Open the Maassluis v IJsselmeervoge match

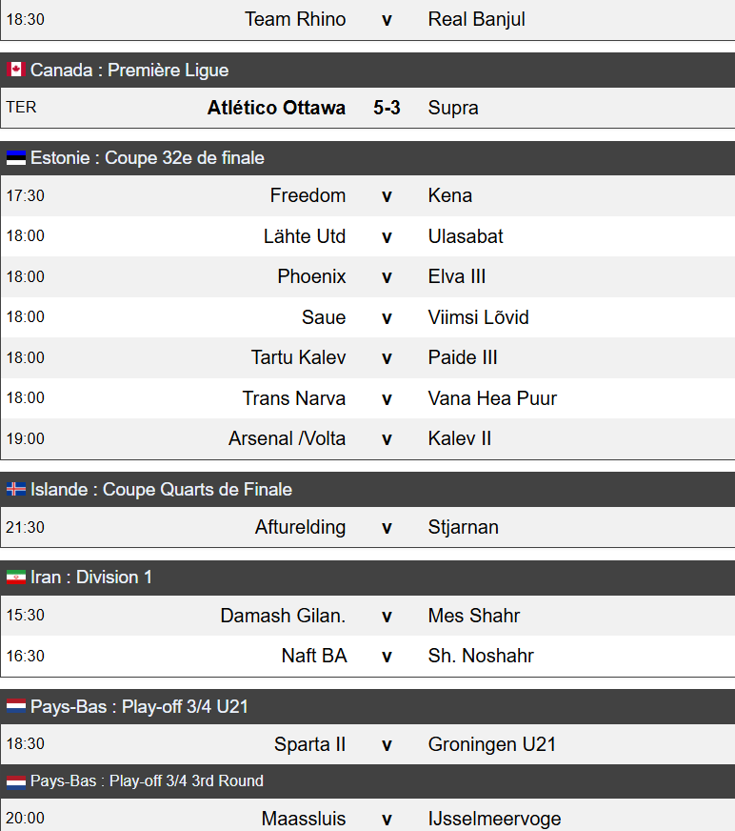[367, 815]
